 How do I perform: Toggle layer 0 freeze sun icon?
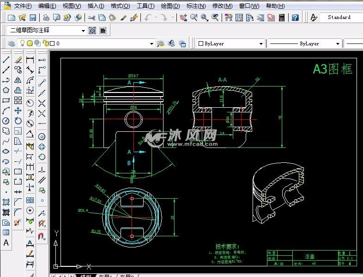point(30,43)
